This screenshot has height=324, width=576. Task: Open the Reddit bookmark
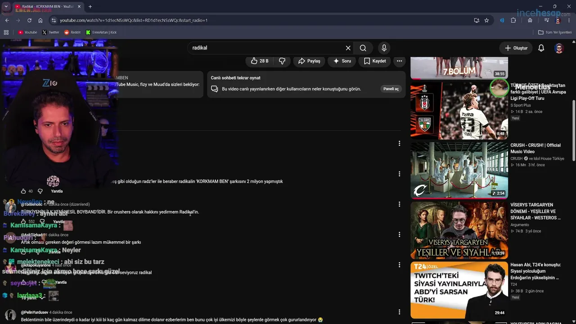tap(72, 32)
